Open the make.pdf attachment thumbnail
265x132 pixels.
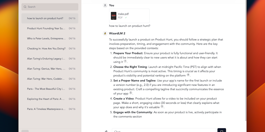114,16
